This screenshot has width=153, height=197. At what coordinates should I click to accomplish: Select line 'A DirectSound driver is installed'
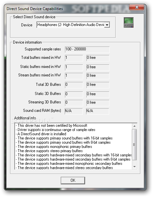point(41,134)
